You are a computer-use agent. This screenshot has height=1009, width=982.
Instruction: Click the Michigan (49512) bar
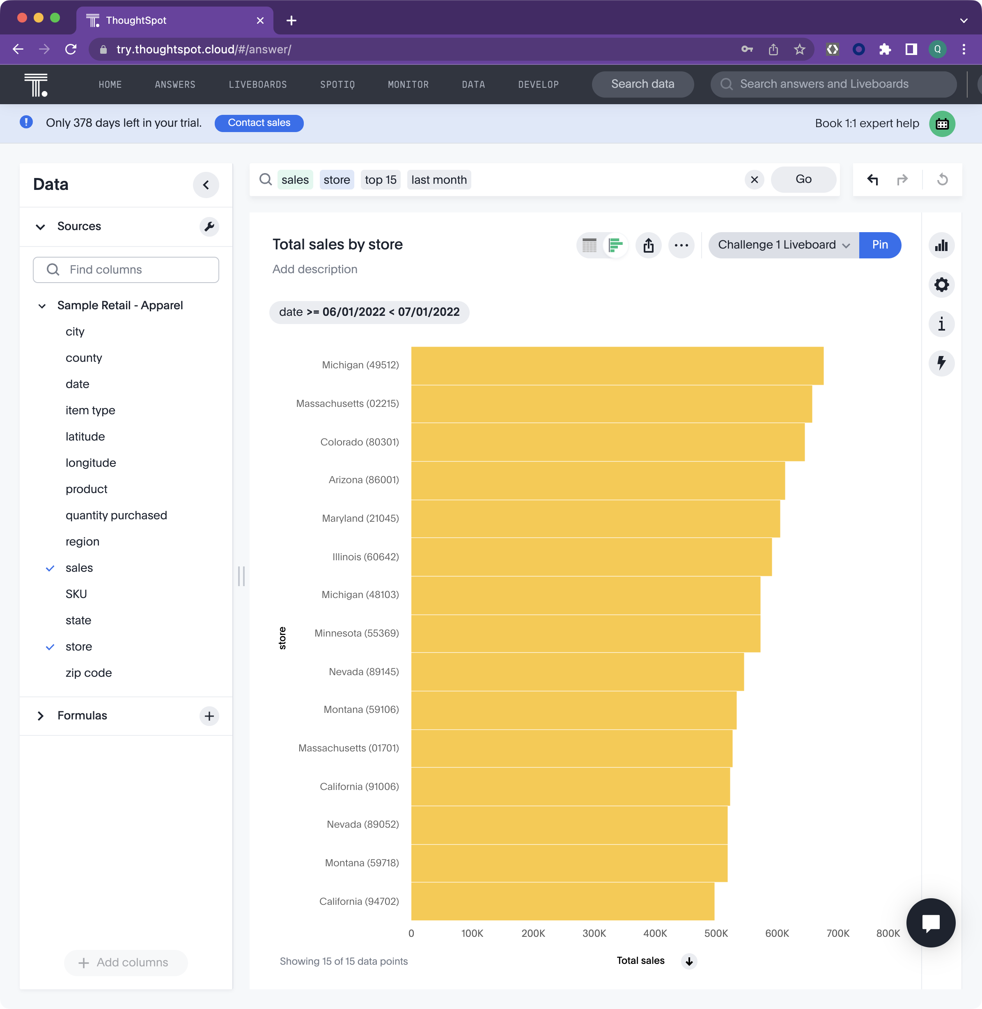617,365
